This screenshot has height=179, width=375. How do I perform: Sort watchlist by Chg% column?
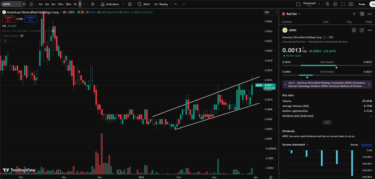pos(368,22)
